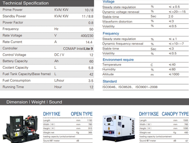Click the open type generator photo

[21, 129]
